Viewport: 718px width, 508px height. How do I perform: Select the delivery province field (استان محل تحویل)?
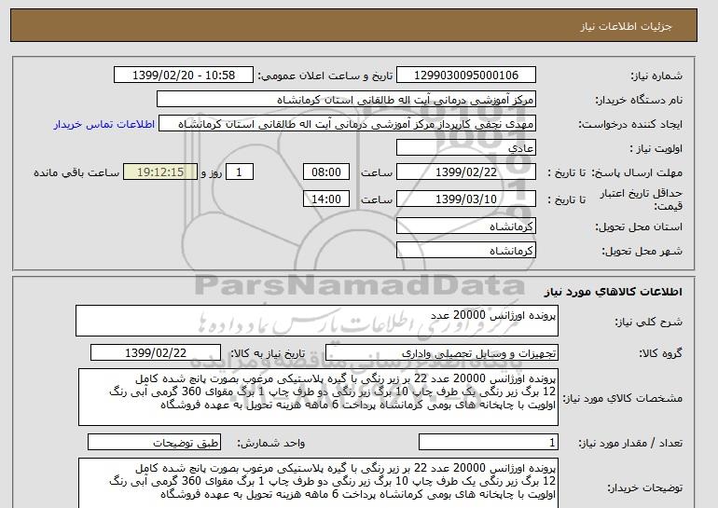(x=465, y=227)
